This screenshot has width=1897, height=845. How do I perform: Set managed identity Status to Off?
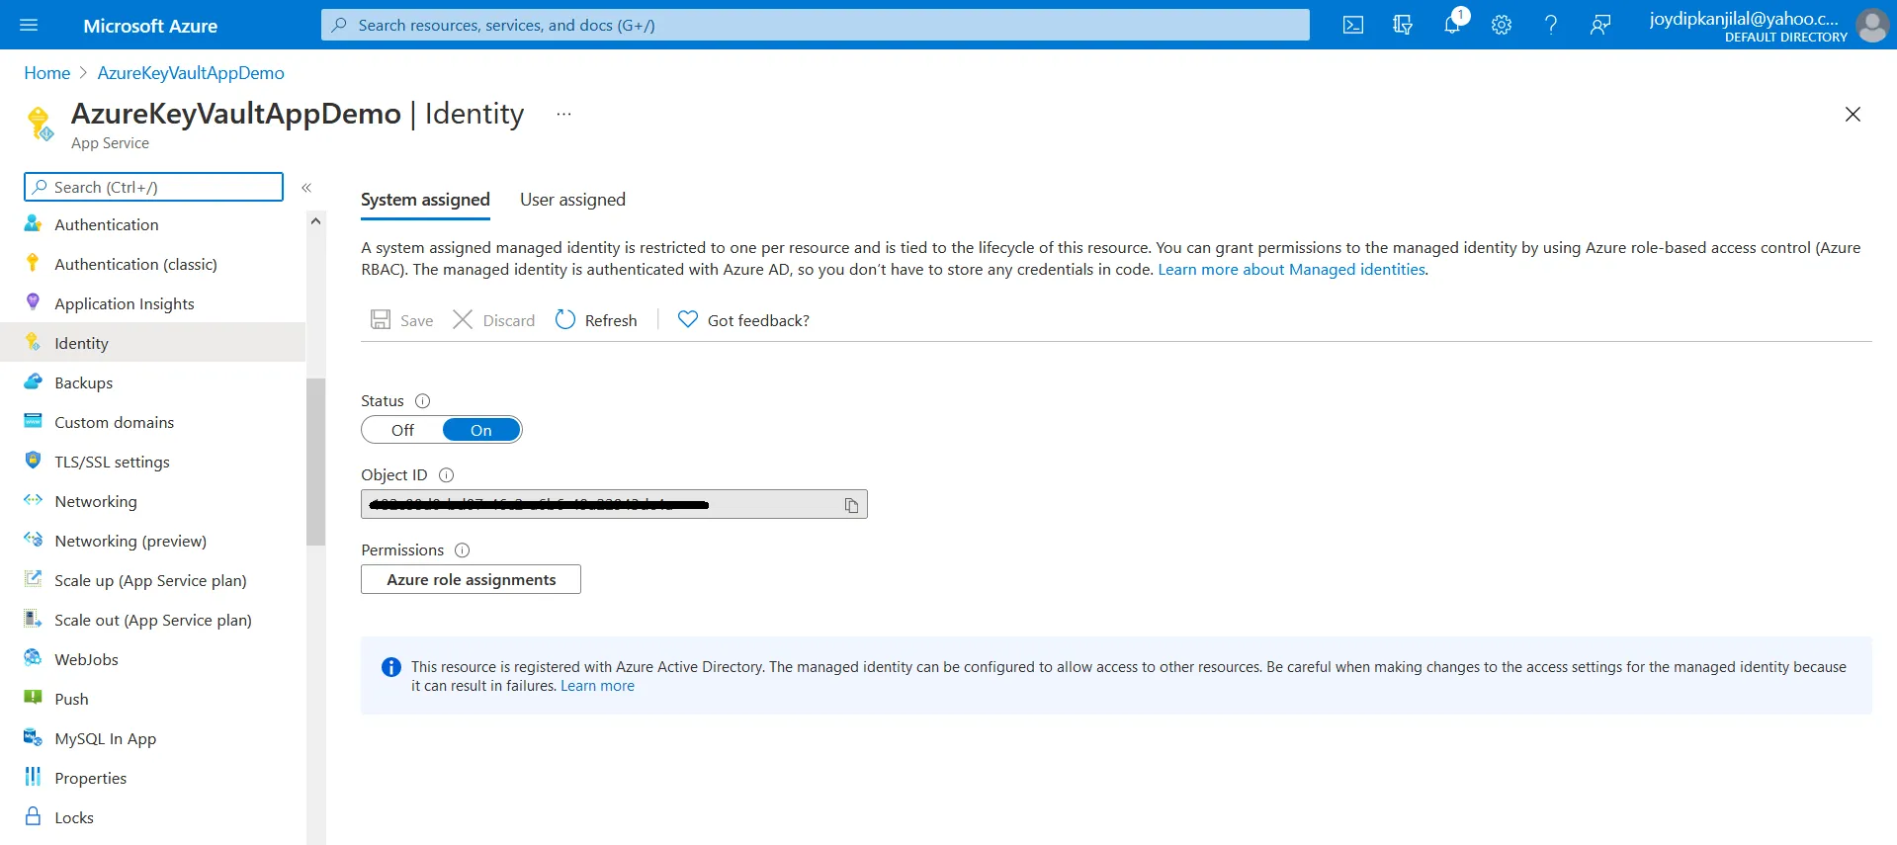[x=402, y=430]
